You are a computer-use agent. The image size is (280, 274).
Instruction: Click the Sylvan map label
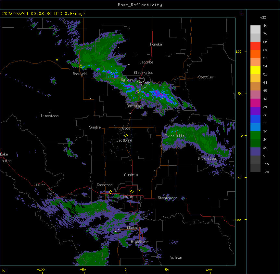click(x=127, y=80)
